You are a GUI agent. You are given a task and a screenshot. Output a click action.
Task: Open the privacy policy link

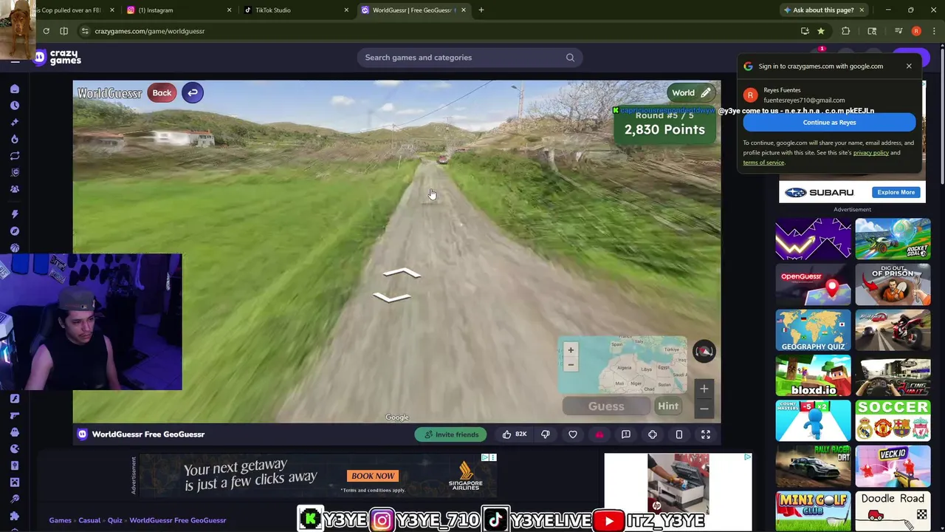click(x=870, y=153)
